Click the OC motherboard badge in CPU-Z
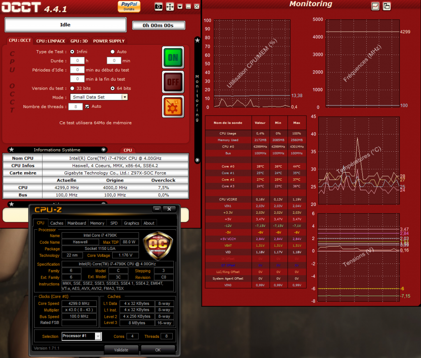Viewport: 421px width, 358px height. pos(157,245)
